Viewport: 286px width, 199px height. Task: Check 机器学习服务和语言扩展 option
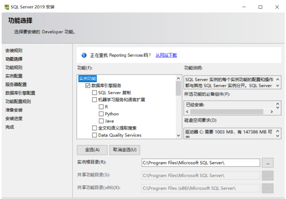click(x=94, y=99)
